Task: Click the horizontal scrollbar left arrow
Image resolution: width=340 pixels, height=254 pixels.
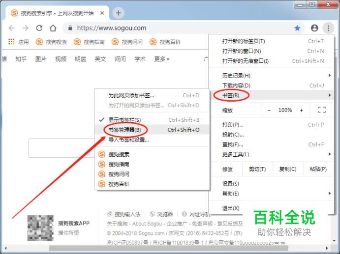Action: tap(5, 248)
